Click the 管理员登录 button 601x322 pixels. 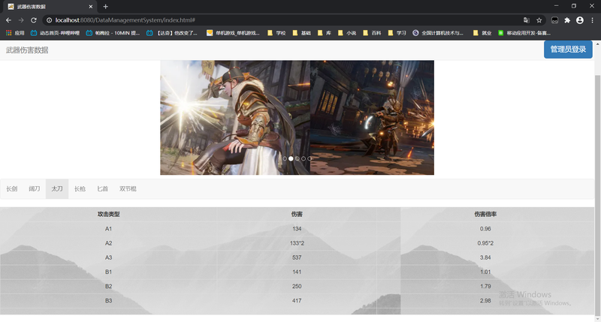pos(568,50)
